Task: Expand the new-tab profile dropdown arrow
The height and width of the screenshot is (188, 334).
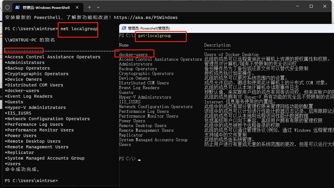Action: (x=98, y=7)
